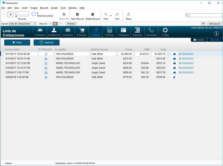Click the Edit Layout button
Image resolution: width=223 pixels, height=166 pixels.
coord(214,24)
